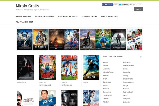Select the Vampiros genre
Viewport: 159px width, 106px height.
click(x=127, y=99)
